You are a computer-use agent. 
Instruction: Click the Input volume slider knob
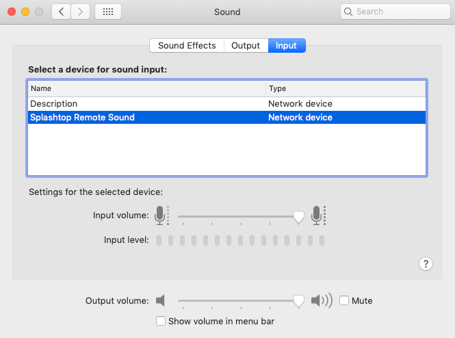coord(298,216)
